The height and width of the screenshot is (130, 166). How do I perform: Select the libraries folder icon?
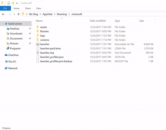coord(38,31)
